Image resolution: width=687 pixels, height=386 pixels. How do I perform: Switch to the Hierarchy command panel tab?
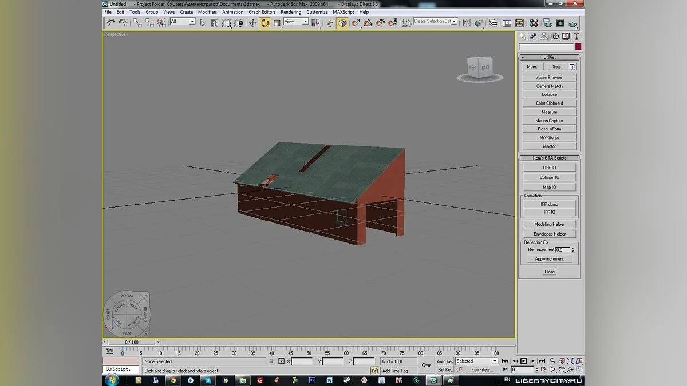[x=544, y=36]
